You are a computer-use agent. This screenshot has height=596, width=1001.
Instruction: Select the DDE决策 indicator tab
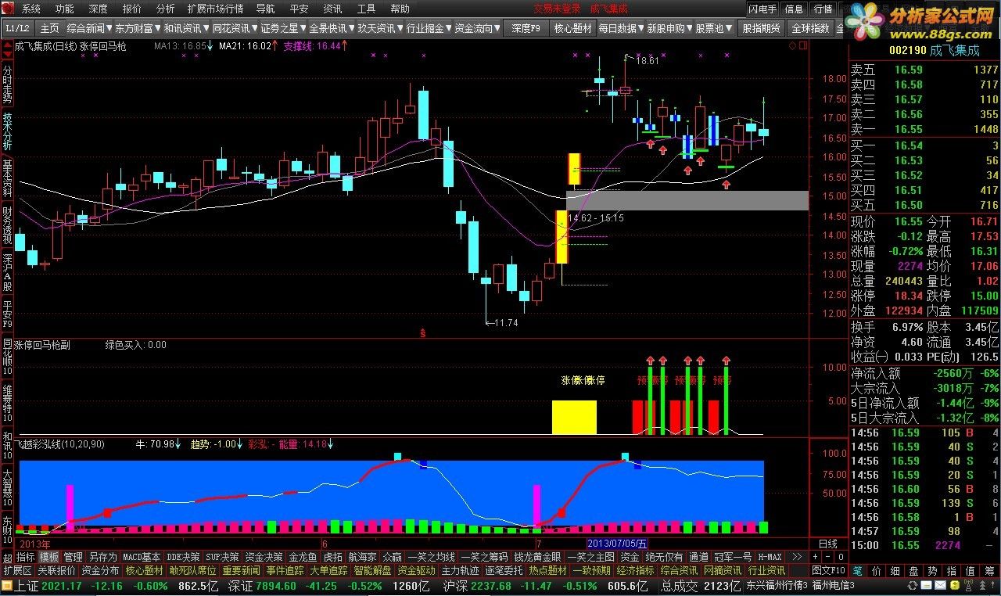point(184,557)
